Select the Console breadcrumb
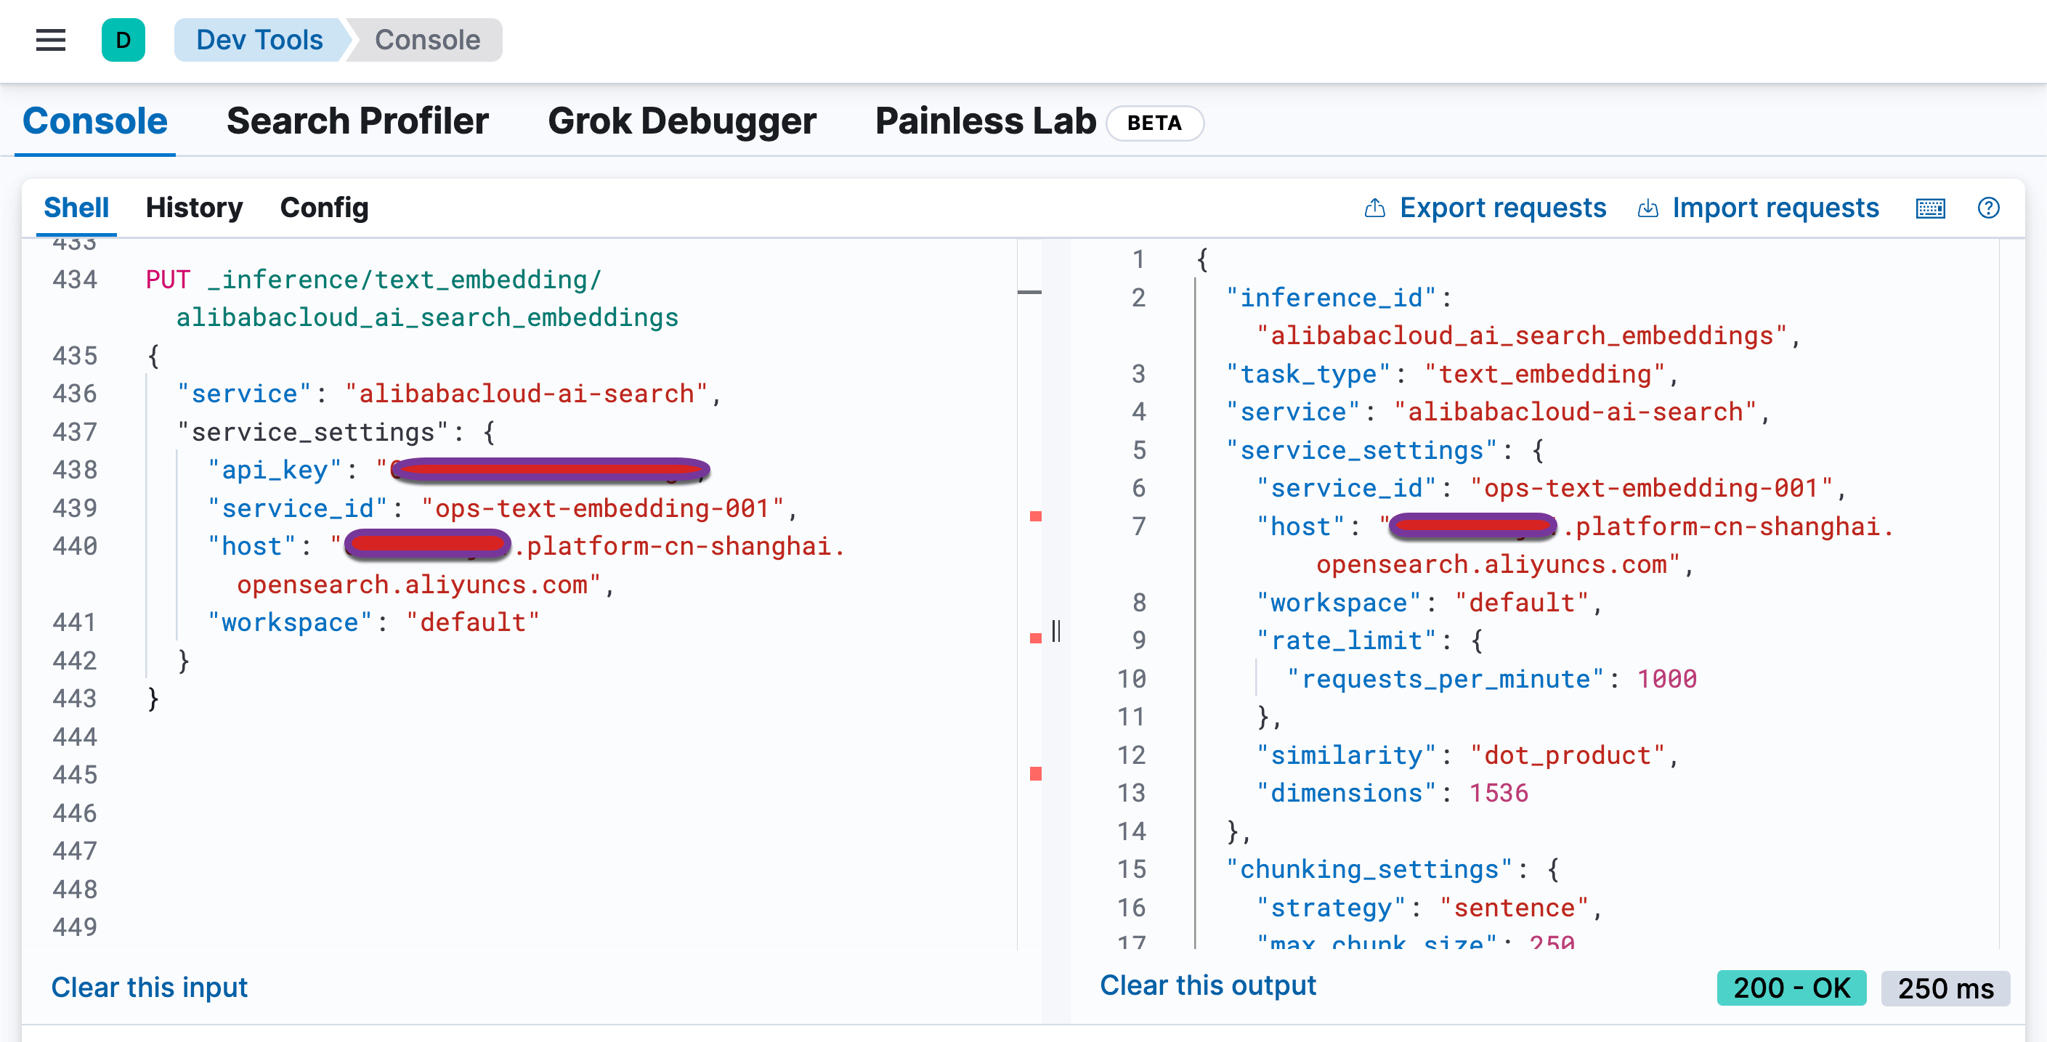The image size is (2047, 1042). pyautogui.click(x=428, y=40)
